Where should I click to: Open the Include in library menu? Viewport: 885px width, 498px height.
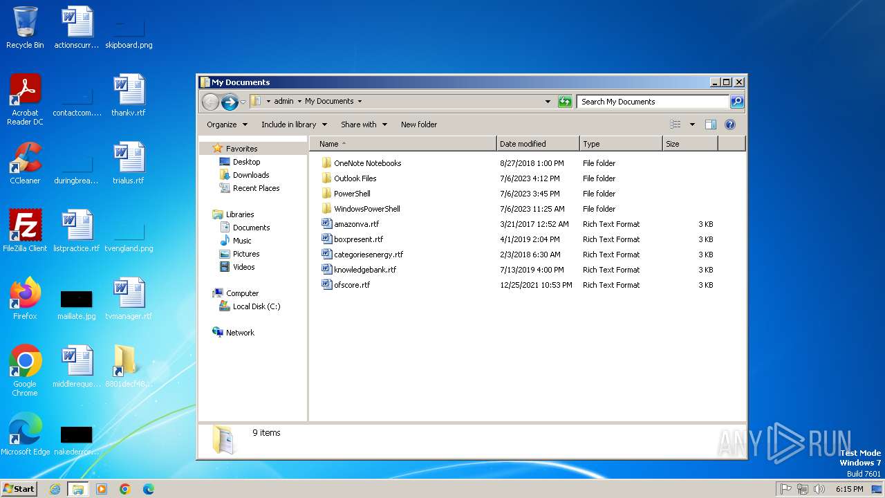(294, 124)
